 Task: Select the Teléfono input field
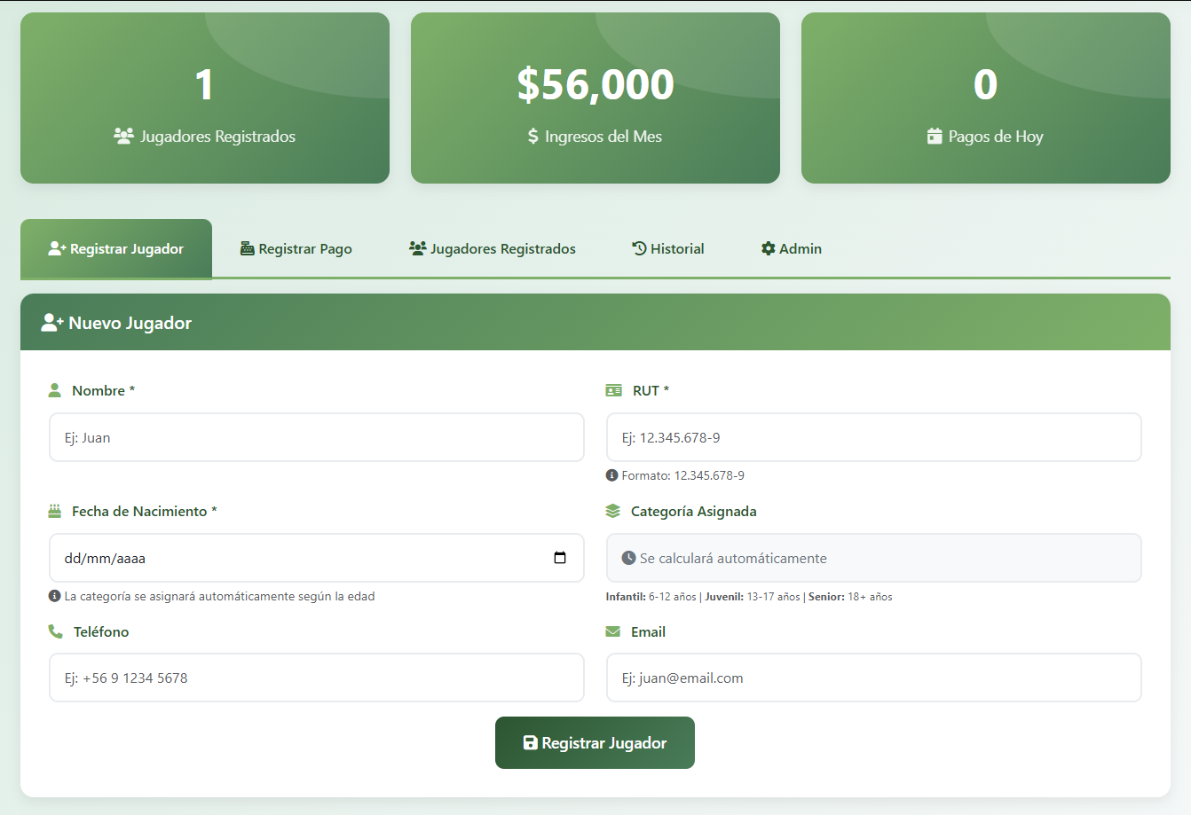316,678
